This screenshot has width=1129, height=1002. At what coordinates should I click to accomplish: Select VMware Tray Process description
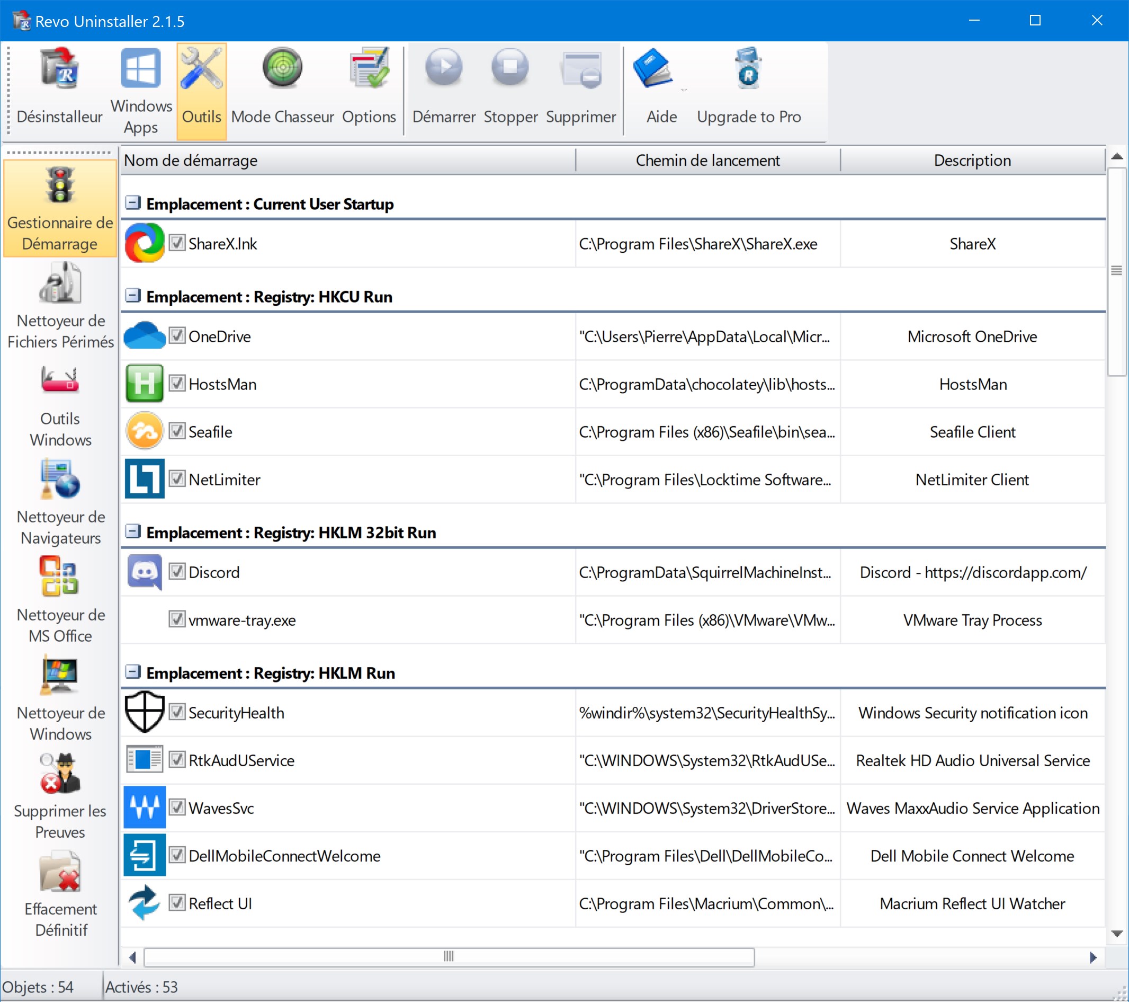[972, 620]
